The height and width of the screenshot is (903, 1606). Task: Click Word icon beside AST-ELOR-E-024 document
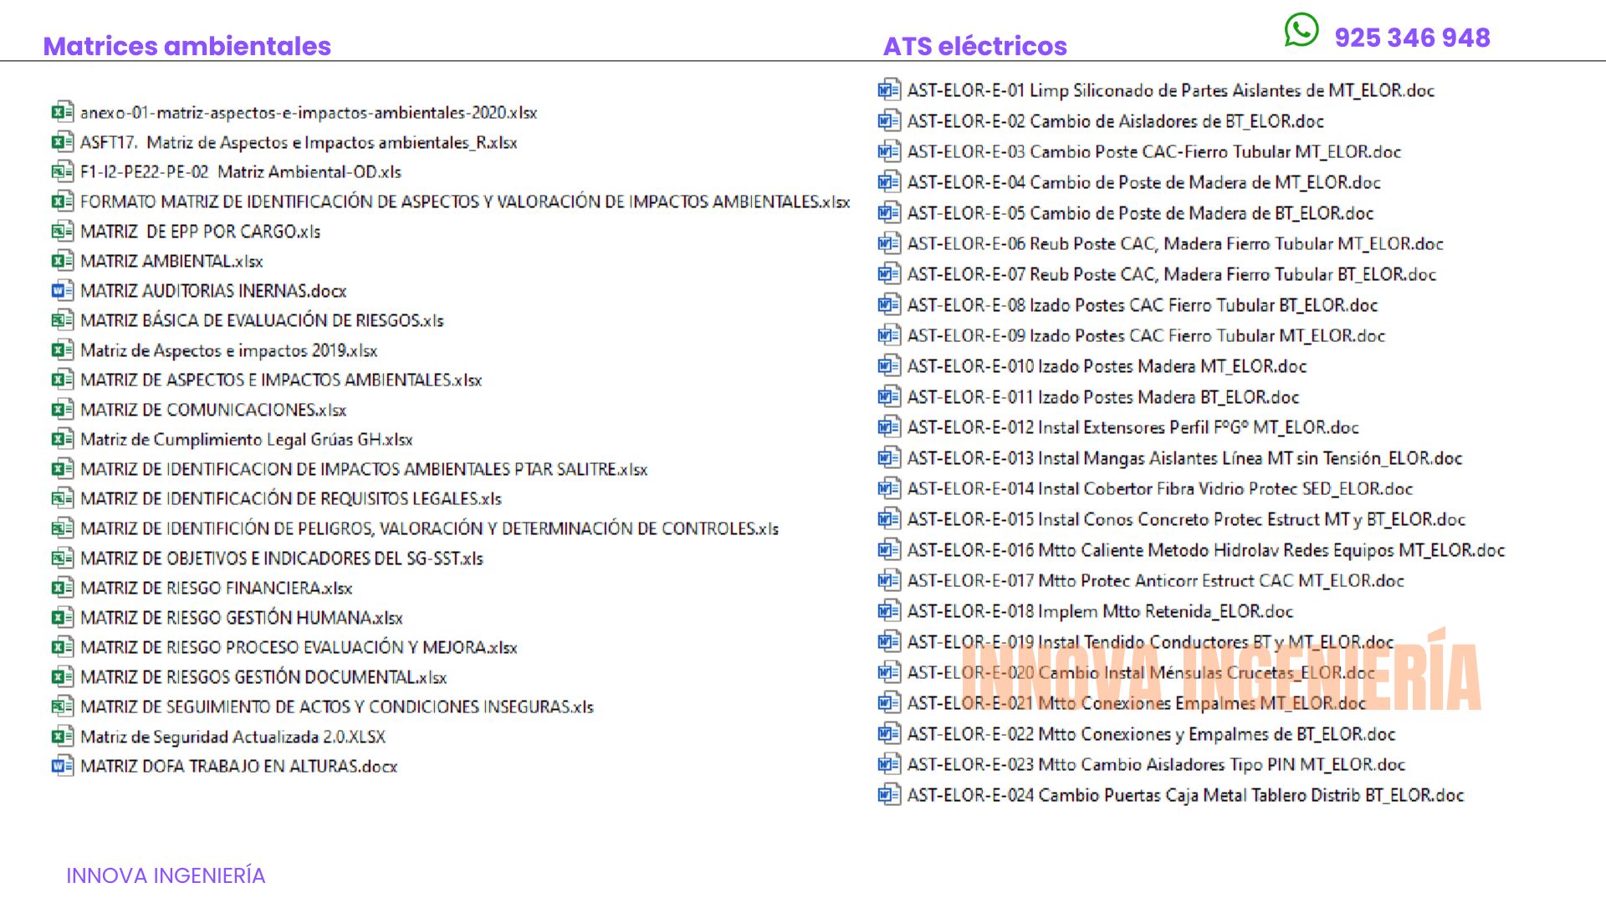tap(888, 795)
